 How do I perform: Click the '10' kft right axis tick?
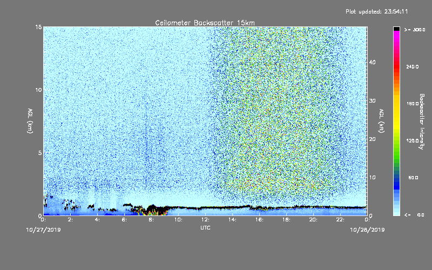(372, 178)
